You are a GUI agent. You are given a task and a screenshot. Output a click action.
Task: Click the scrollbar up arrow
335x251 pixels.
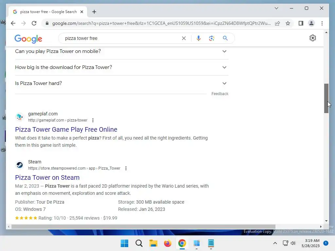(326, 32)
